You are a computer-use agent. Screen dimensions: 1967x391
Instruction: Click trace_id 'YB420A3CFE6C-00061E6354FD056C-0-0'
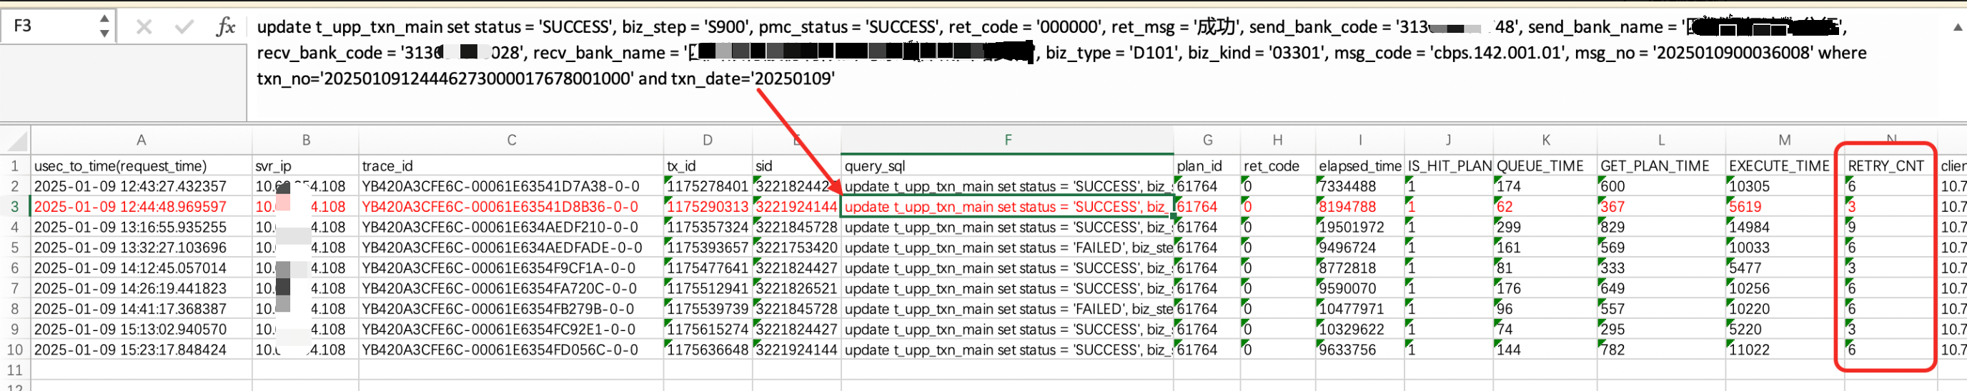(x=512, y=350)
